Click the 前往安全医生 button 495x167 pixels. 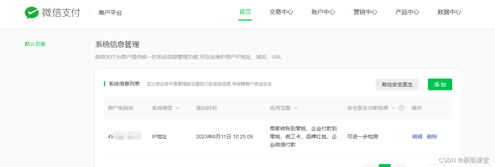(x=397, y=84)
